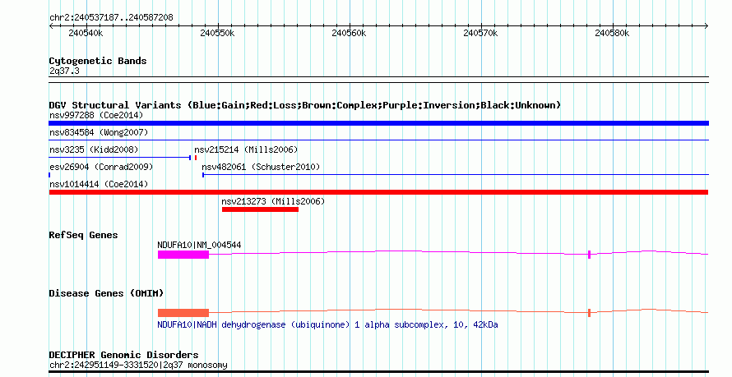
Task: Click the 240580k ruler position label
Action: click(613, 33)
